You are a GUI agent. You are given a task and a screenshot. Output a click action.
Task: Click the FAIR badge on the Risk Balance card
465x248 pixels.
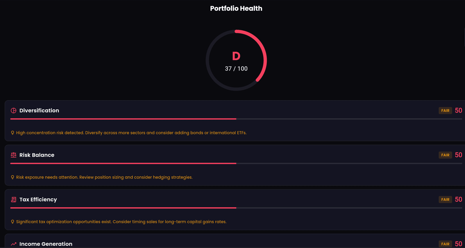click(445, 155)
